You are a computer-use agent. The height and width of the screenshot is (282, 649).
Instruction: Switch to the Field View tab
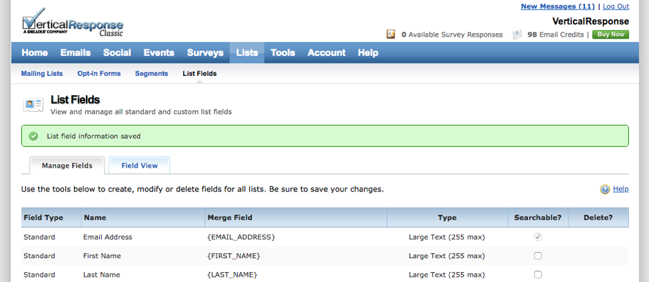point(139,165)
